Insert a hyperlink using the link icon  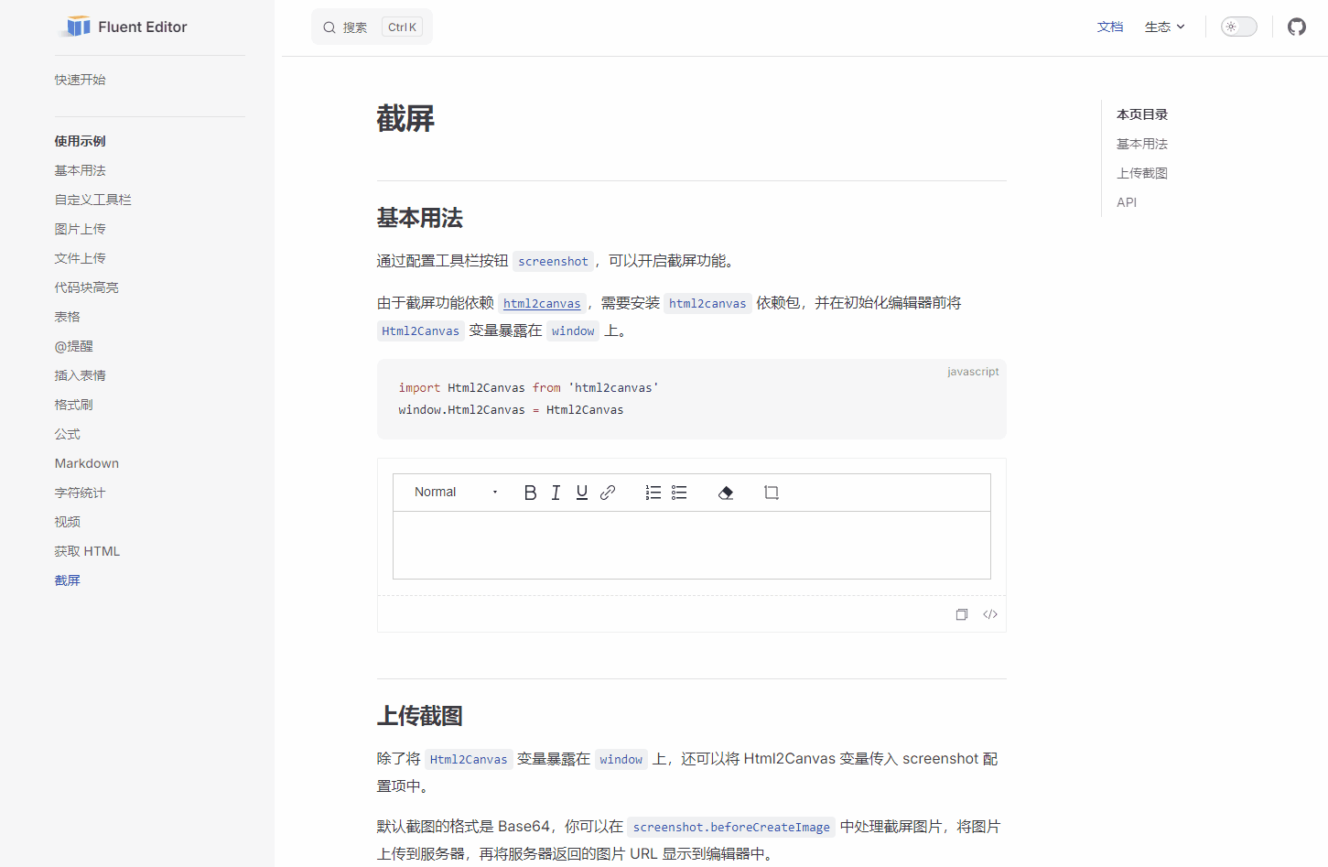tap(607, 492)
